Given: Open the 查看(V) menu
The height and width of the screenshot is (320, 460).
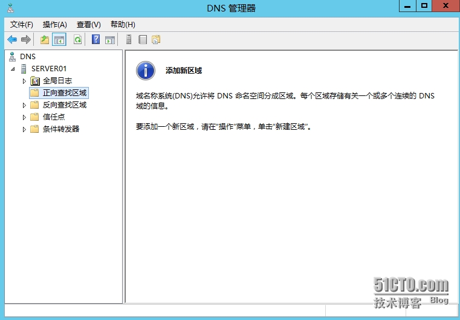Looking at the screenshot, I should point(89,25).
